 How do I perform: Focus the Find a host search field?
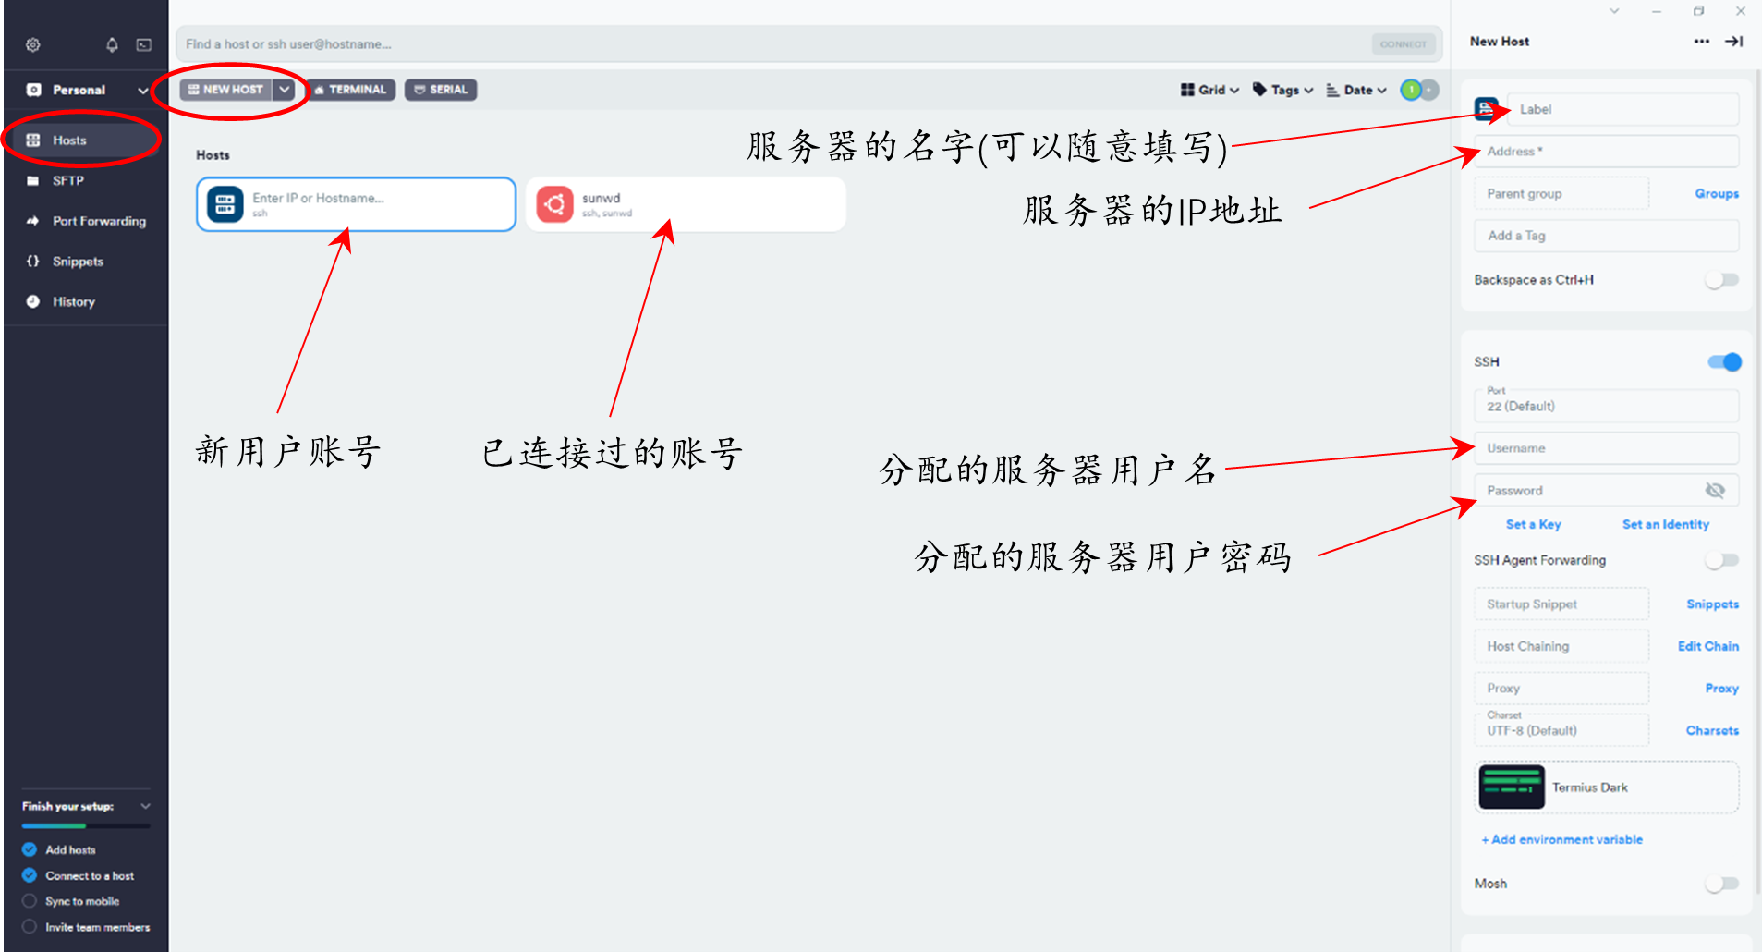coord(774,43)
